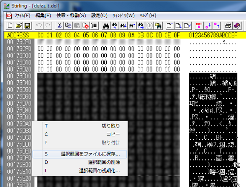Go to previous mark with blue up-arrow
Viewport: 246px width, 187px height.
[216, 26]
